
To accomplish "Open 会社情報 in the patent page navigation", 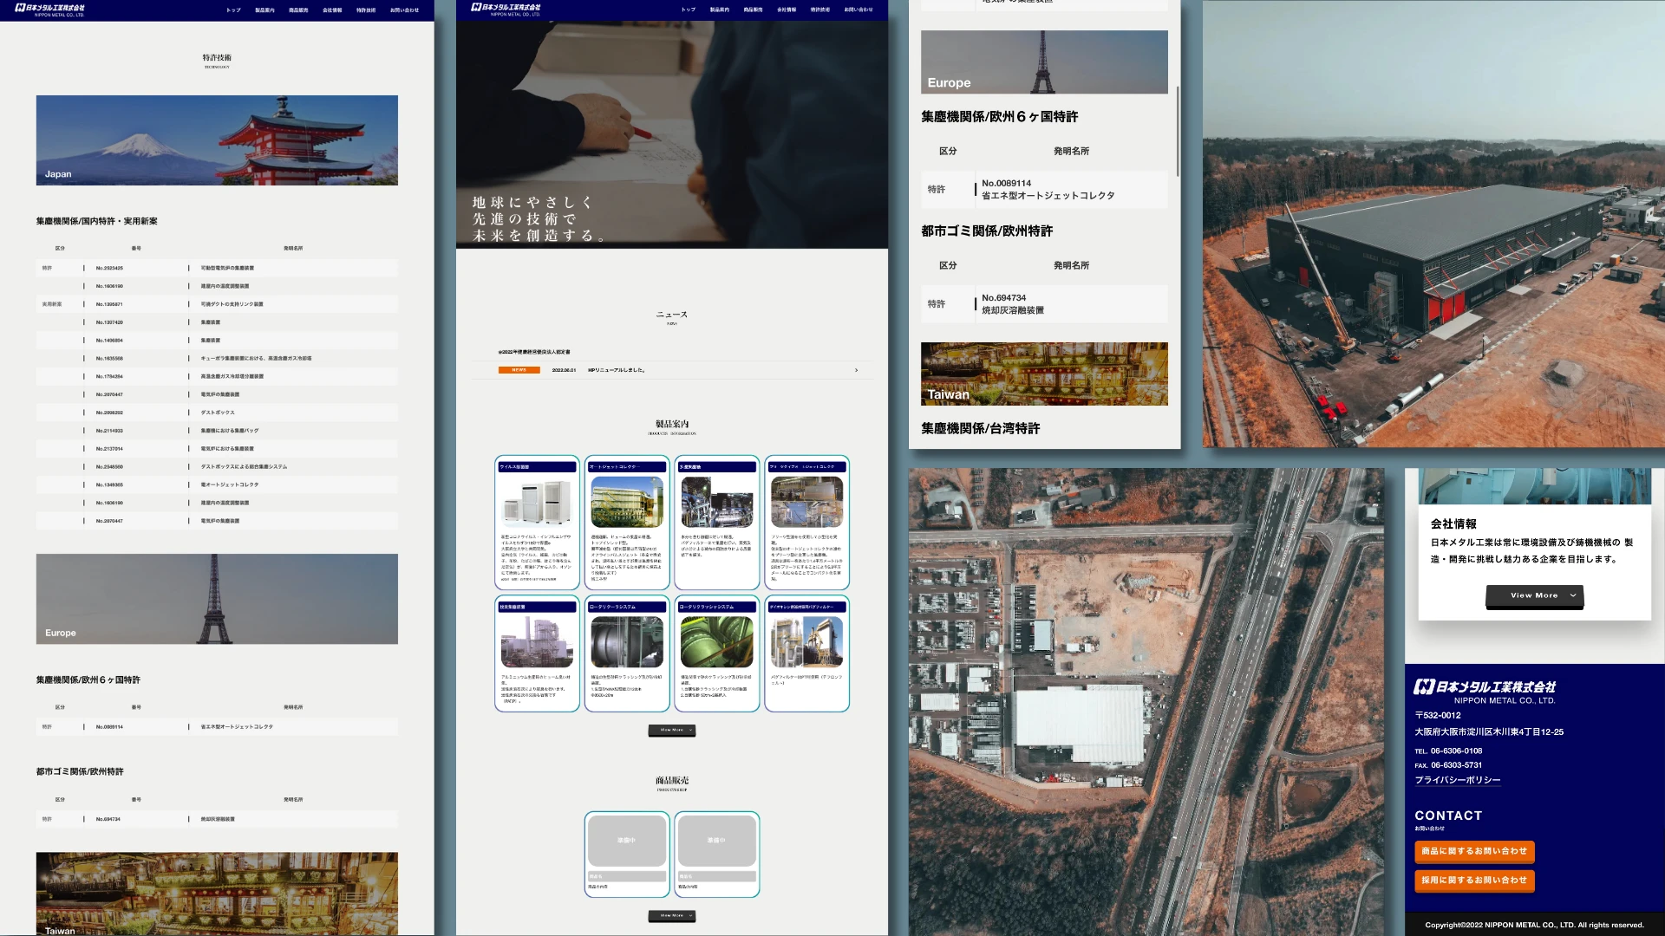I will pos(332,10).
